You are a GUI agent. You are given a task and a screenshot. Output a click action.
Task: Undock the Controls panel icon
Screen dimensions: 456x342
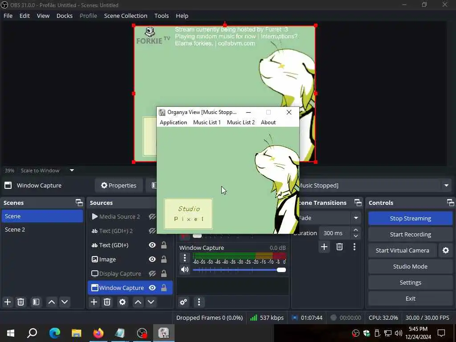click(450, 203)
